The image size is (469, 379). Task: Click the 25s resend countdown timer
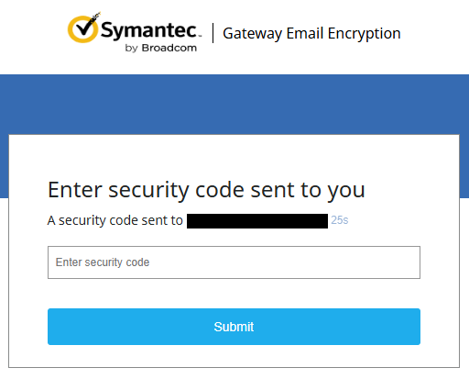pyautogui.click(x=340, y=220)
